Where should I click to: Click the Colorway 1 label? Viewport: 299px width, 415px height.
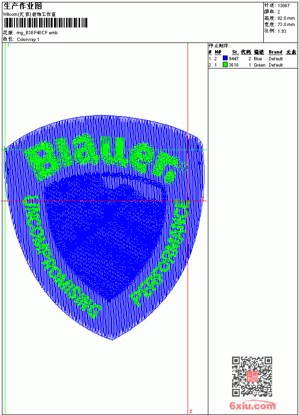[x=28, y=40]
